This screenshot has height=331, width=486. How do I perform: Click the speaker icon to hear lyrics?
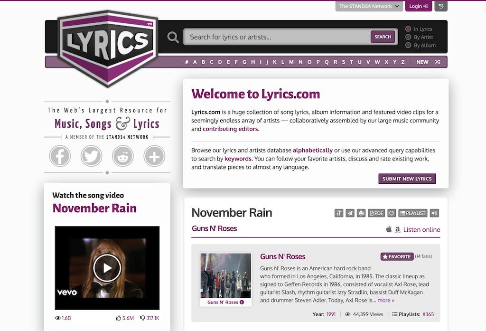tap(433, 213)
